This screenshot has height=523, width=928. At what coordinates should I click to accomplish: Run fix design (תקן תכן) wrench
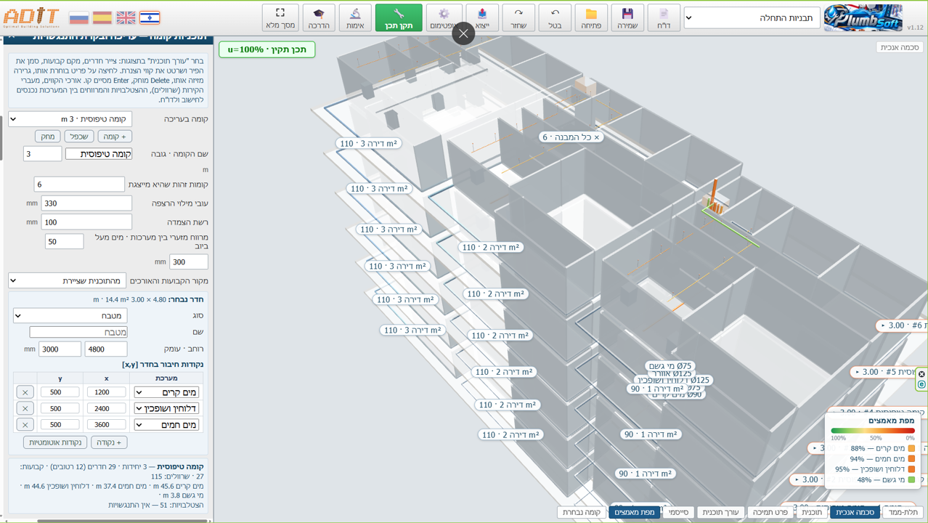(399, 17)
